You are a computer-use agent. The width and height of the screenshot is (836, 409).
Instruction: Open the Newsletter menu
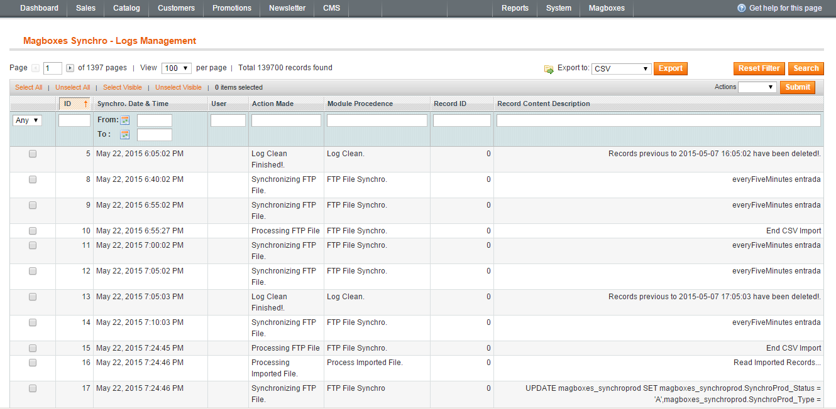287,8
